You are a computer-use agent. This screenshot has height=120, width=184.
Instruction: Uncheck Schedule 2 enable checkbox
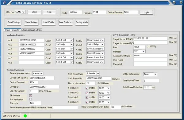tap(87, 93)
